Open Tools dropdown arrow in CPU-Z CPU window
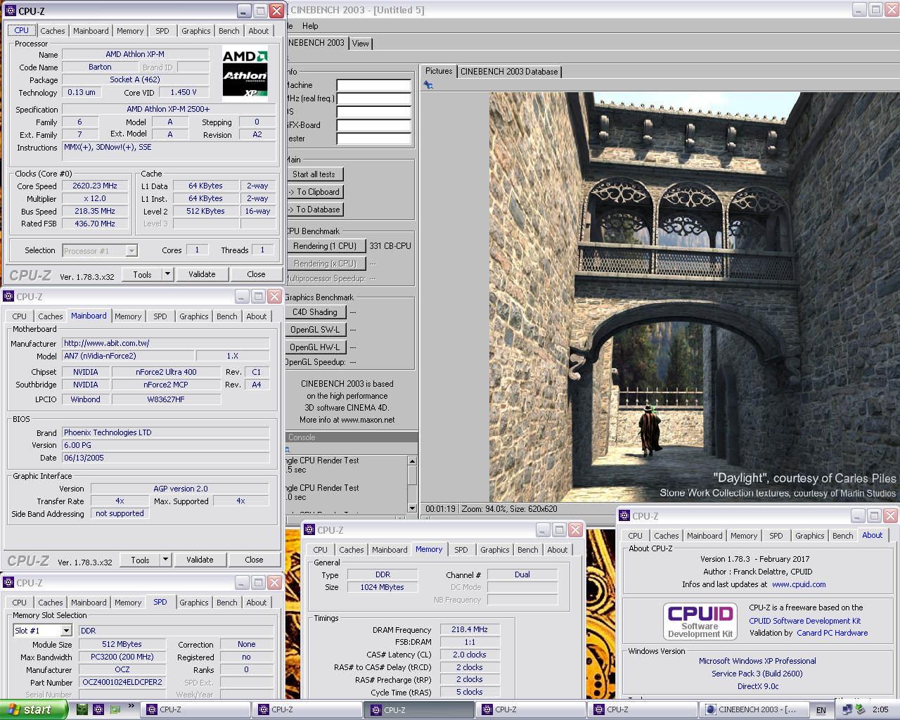 (167, 274)
